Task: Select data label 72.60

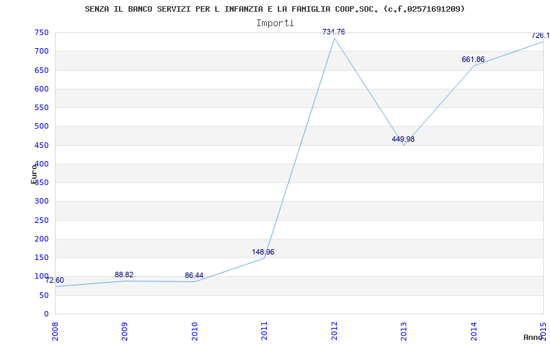Action: click(54, 280)
